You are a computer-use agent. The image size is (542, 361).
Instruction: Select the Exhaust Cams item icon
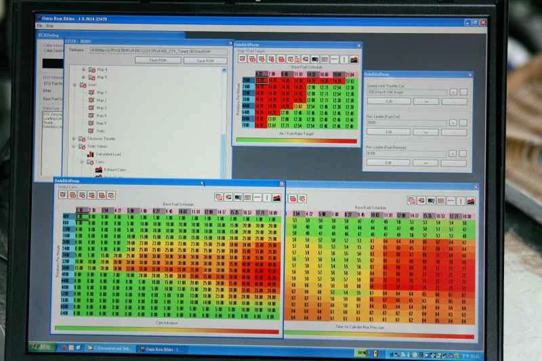click(98, 169)
